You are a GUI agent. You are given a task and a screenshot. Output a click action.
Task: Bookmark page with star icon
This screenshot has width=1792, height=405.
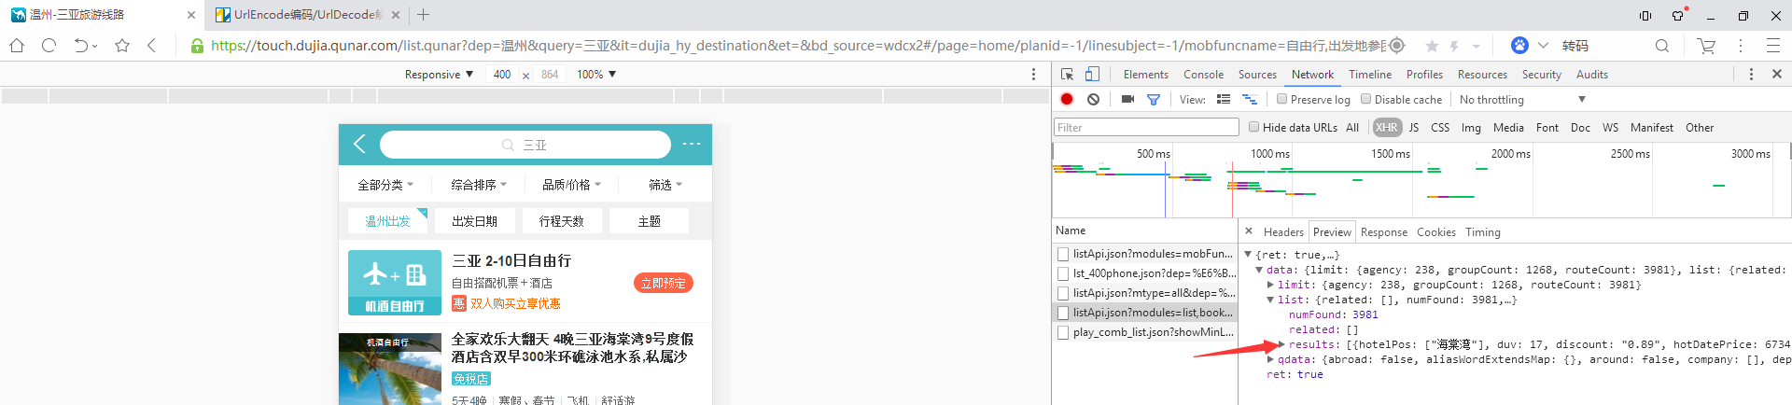tap(122, 46)
